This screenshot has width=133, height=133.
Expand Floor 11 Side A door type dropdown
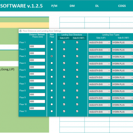point(100,112)
